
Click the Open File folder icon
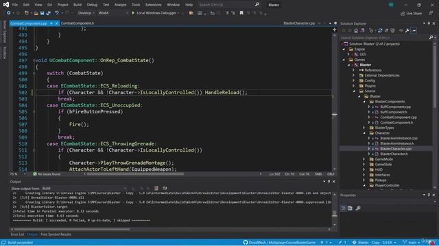click(36, 13)
